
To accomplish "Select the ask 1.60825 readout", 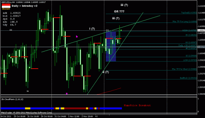I will (11, 13).
